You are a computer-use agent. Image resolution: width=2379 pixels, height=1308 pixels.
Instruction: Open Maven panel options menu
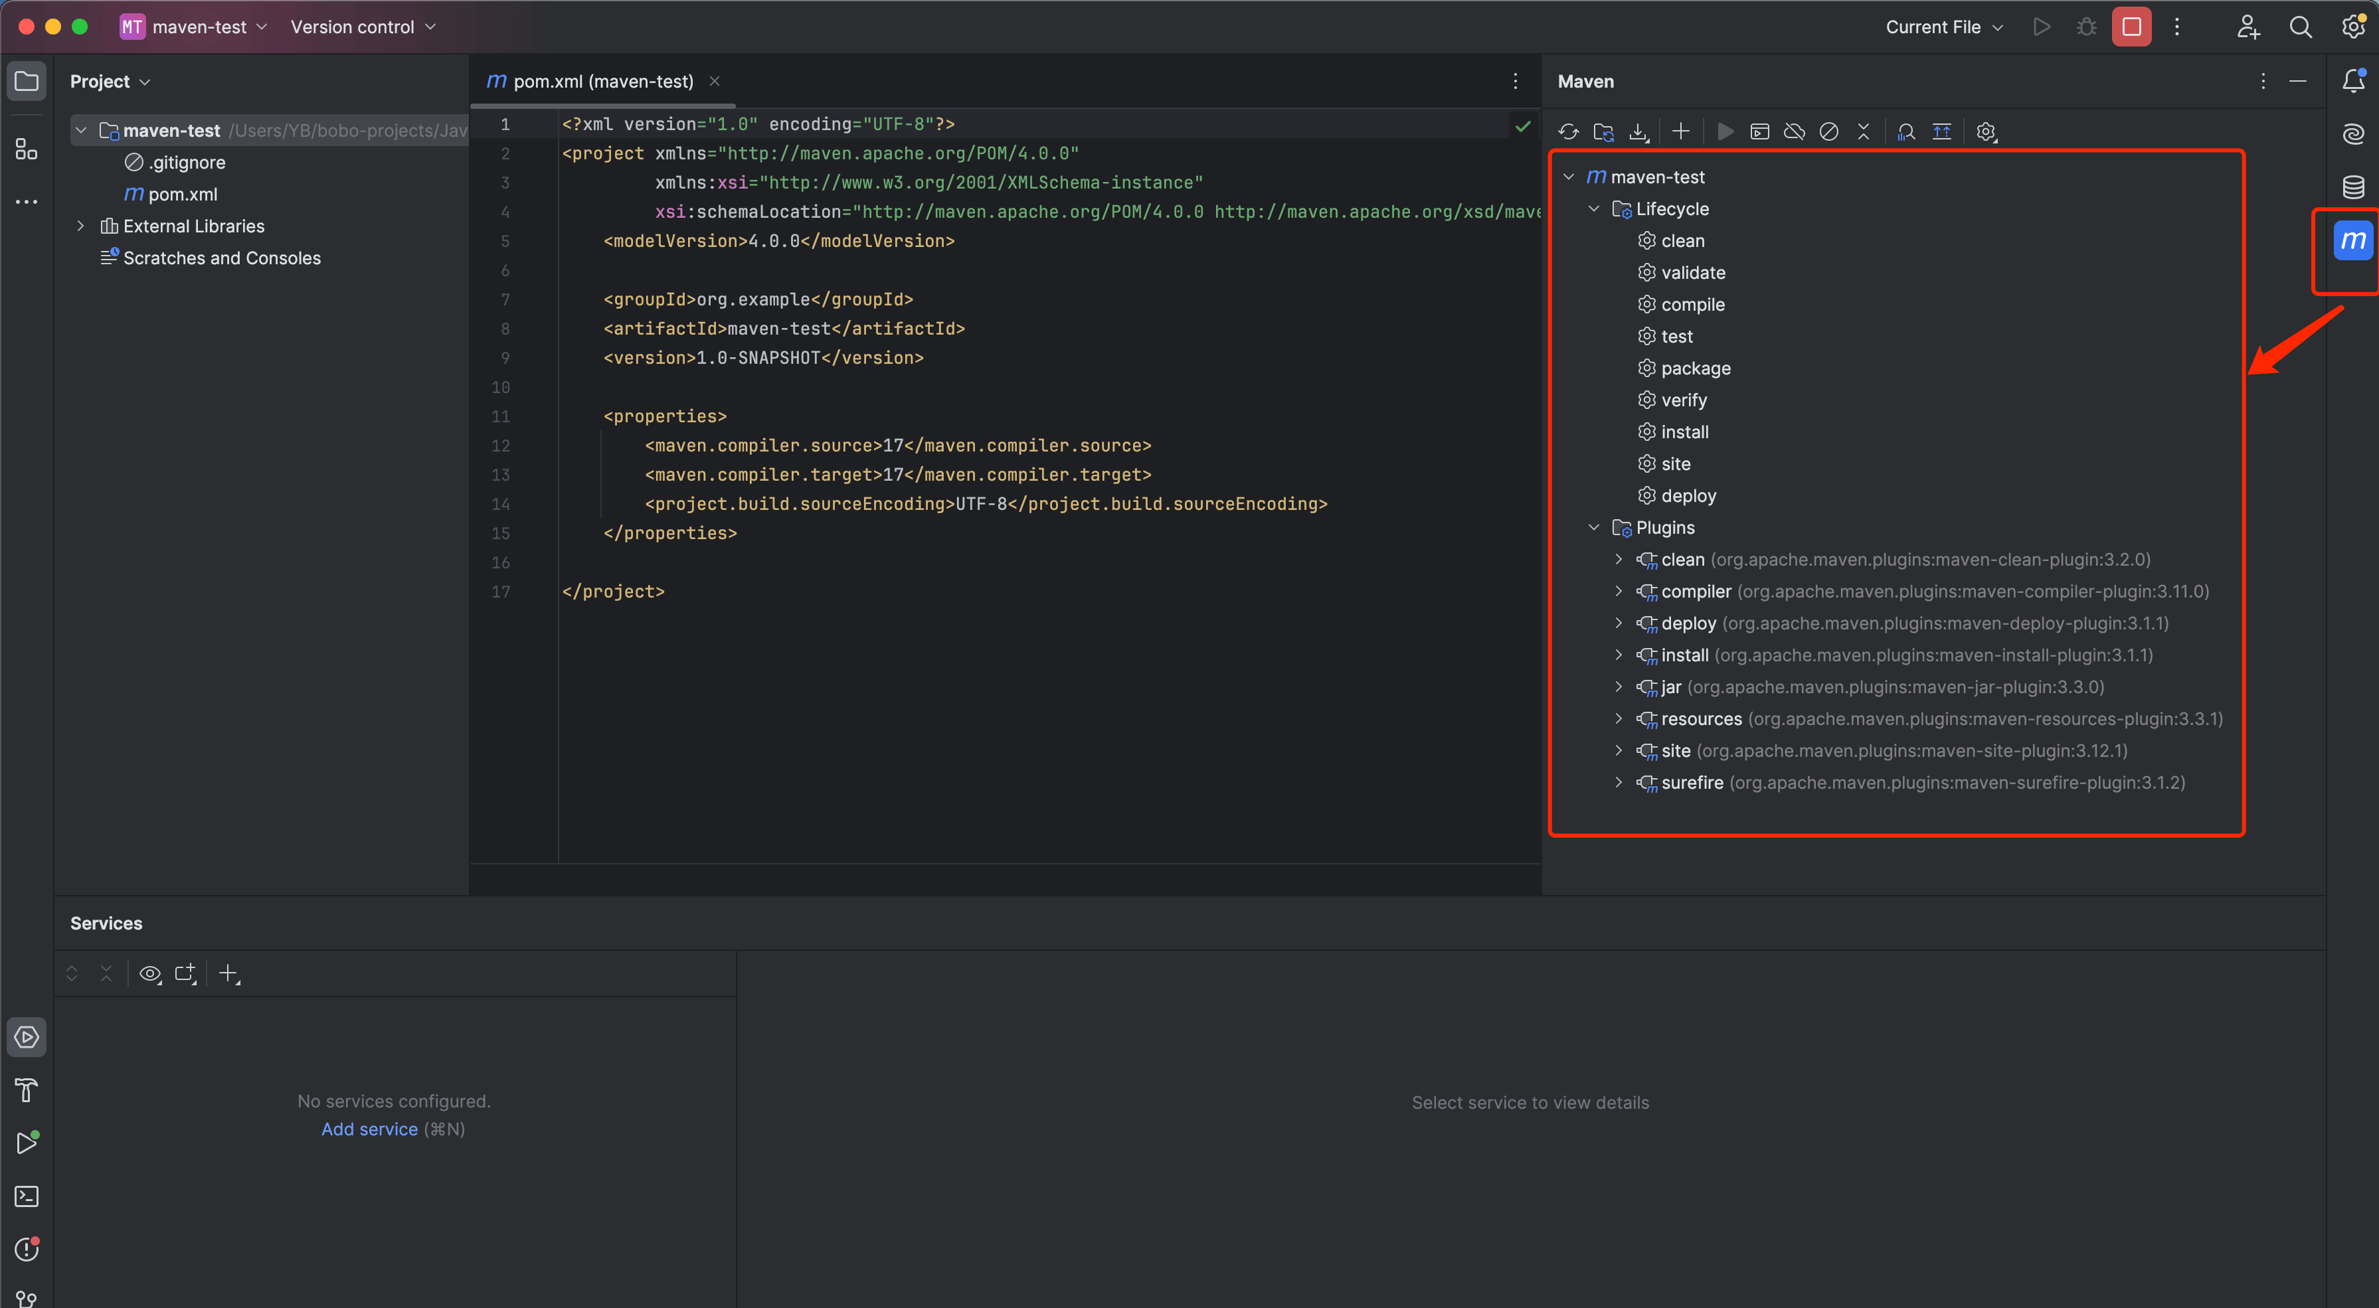coord(2263,81)
